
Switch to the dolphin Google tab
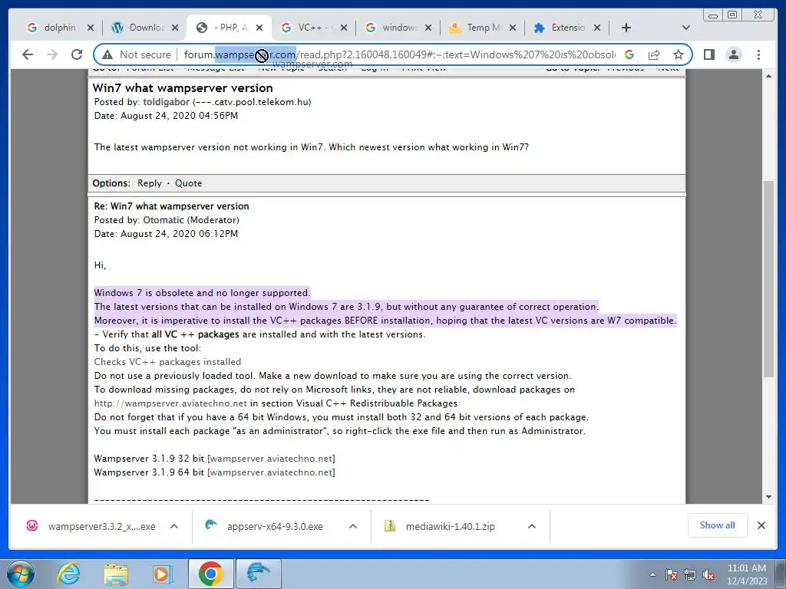(x=53, y=28)
